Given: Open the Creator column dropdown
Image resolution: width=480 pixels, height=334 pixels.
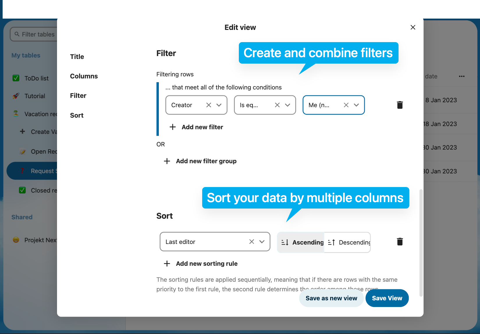Looking at the screenshot, I should (219, 105).
